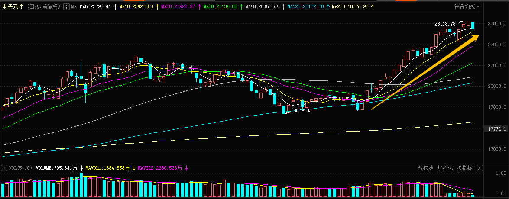The width and height of the screenshot is (509, 199).
Task: Click 改参数 to change parameters
Action: (425, 168)
